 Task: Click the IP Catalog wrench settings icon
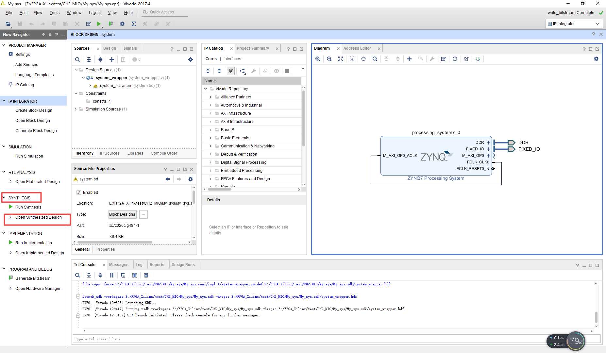pos(254,71)
